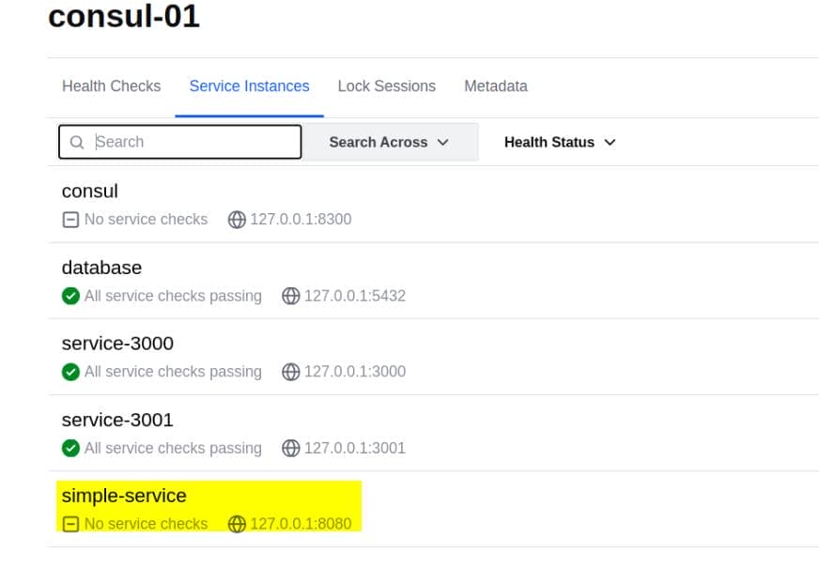The width and height of the screenshot is (819, 583).
Task: Click consul's 'No service checks' text
Action: tap(147, 220)
